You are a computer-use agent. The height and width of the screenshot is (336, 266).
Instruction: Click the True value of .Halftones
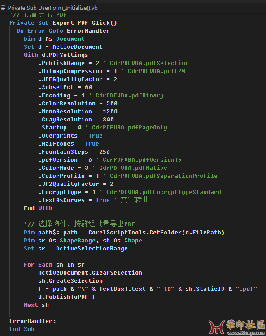pos(92,144)
